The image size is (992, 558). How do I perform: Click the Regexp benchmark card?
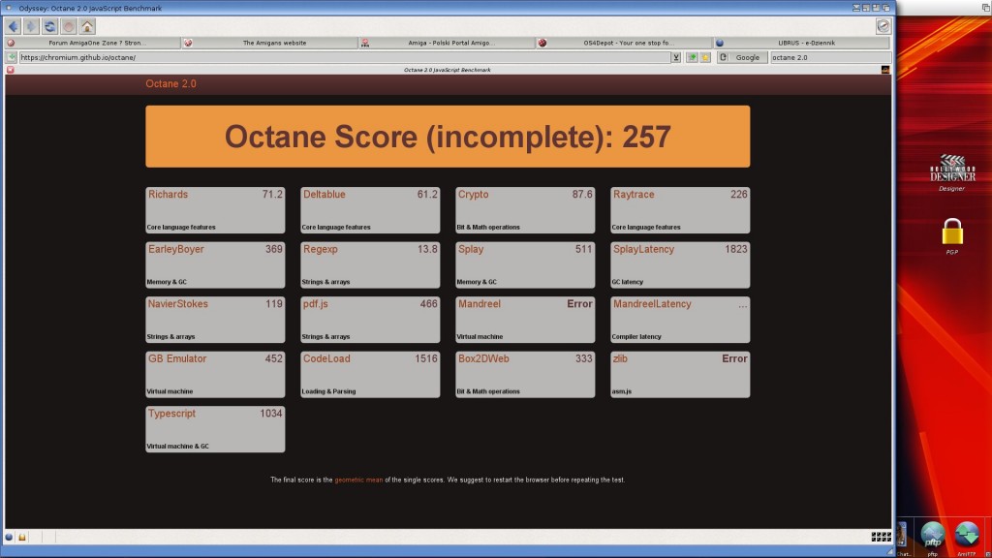point(370,265)
